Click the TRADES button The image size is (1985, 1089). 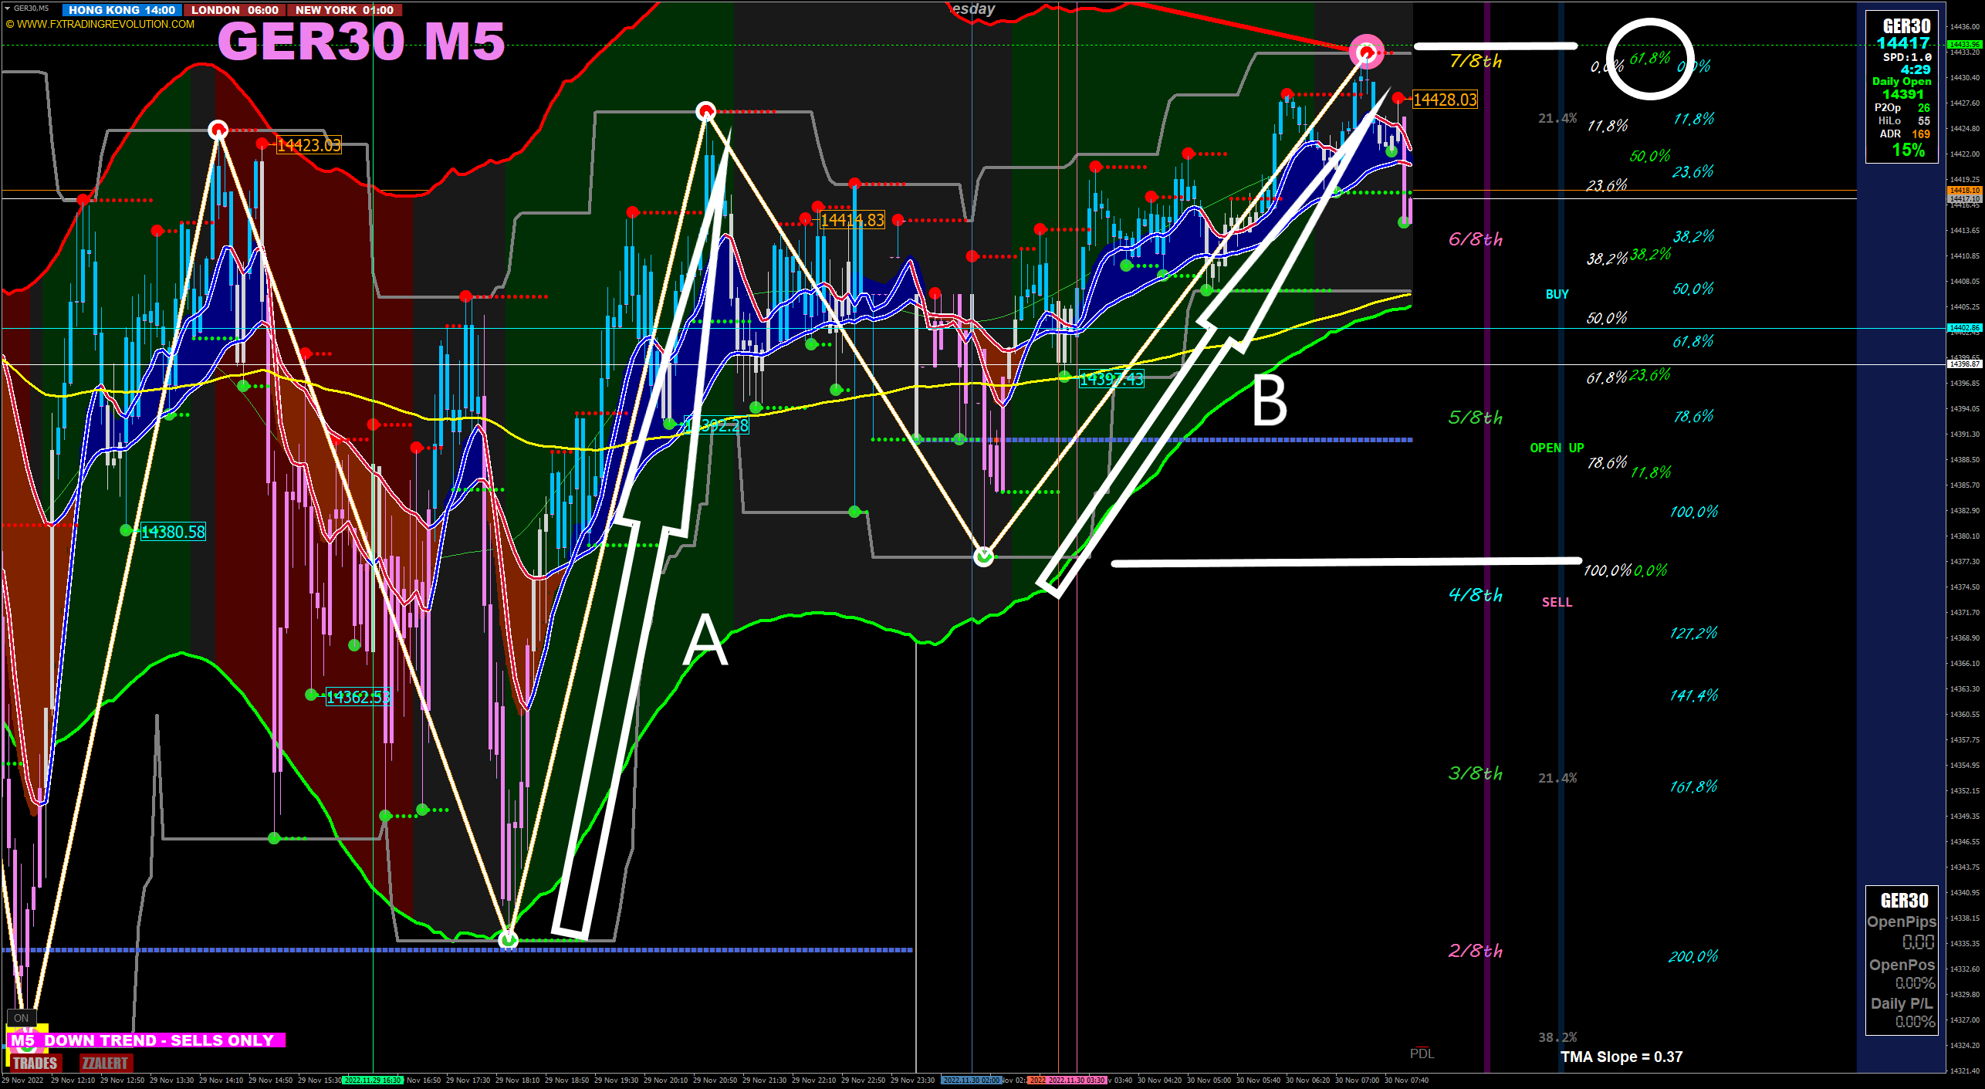point(35,1063)
